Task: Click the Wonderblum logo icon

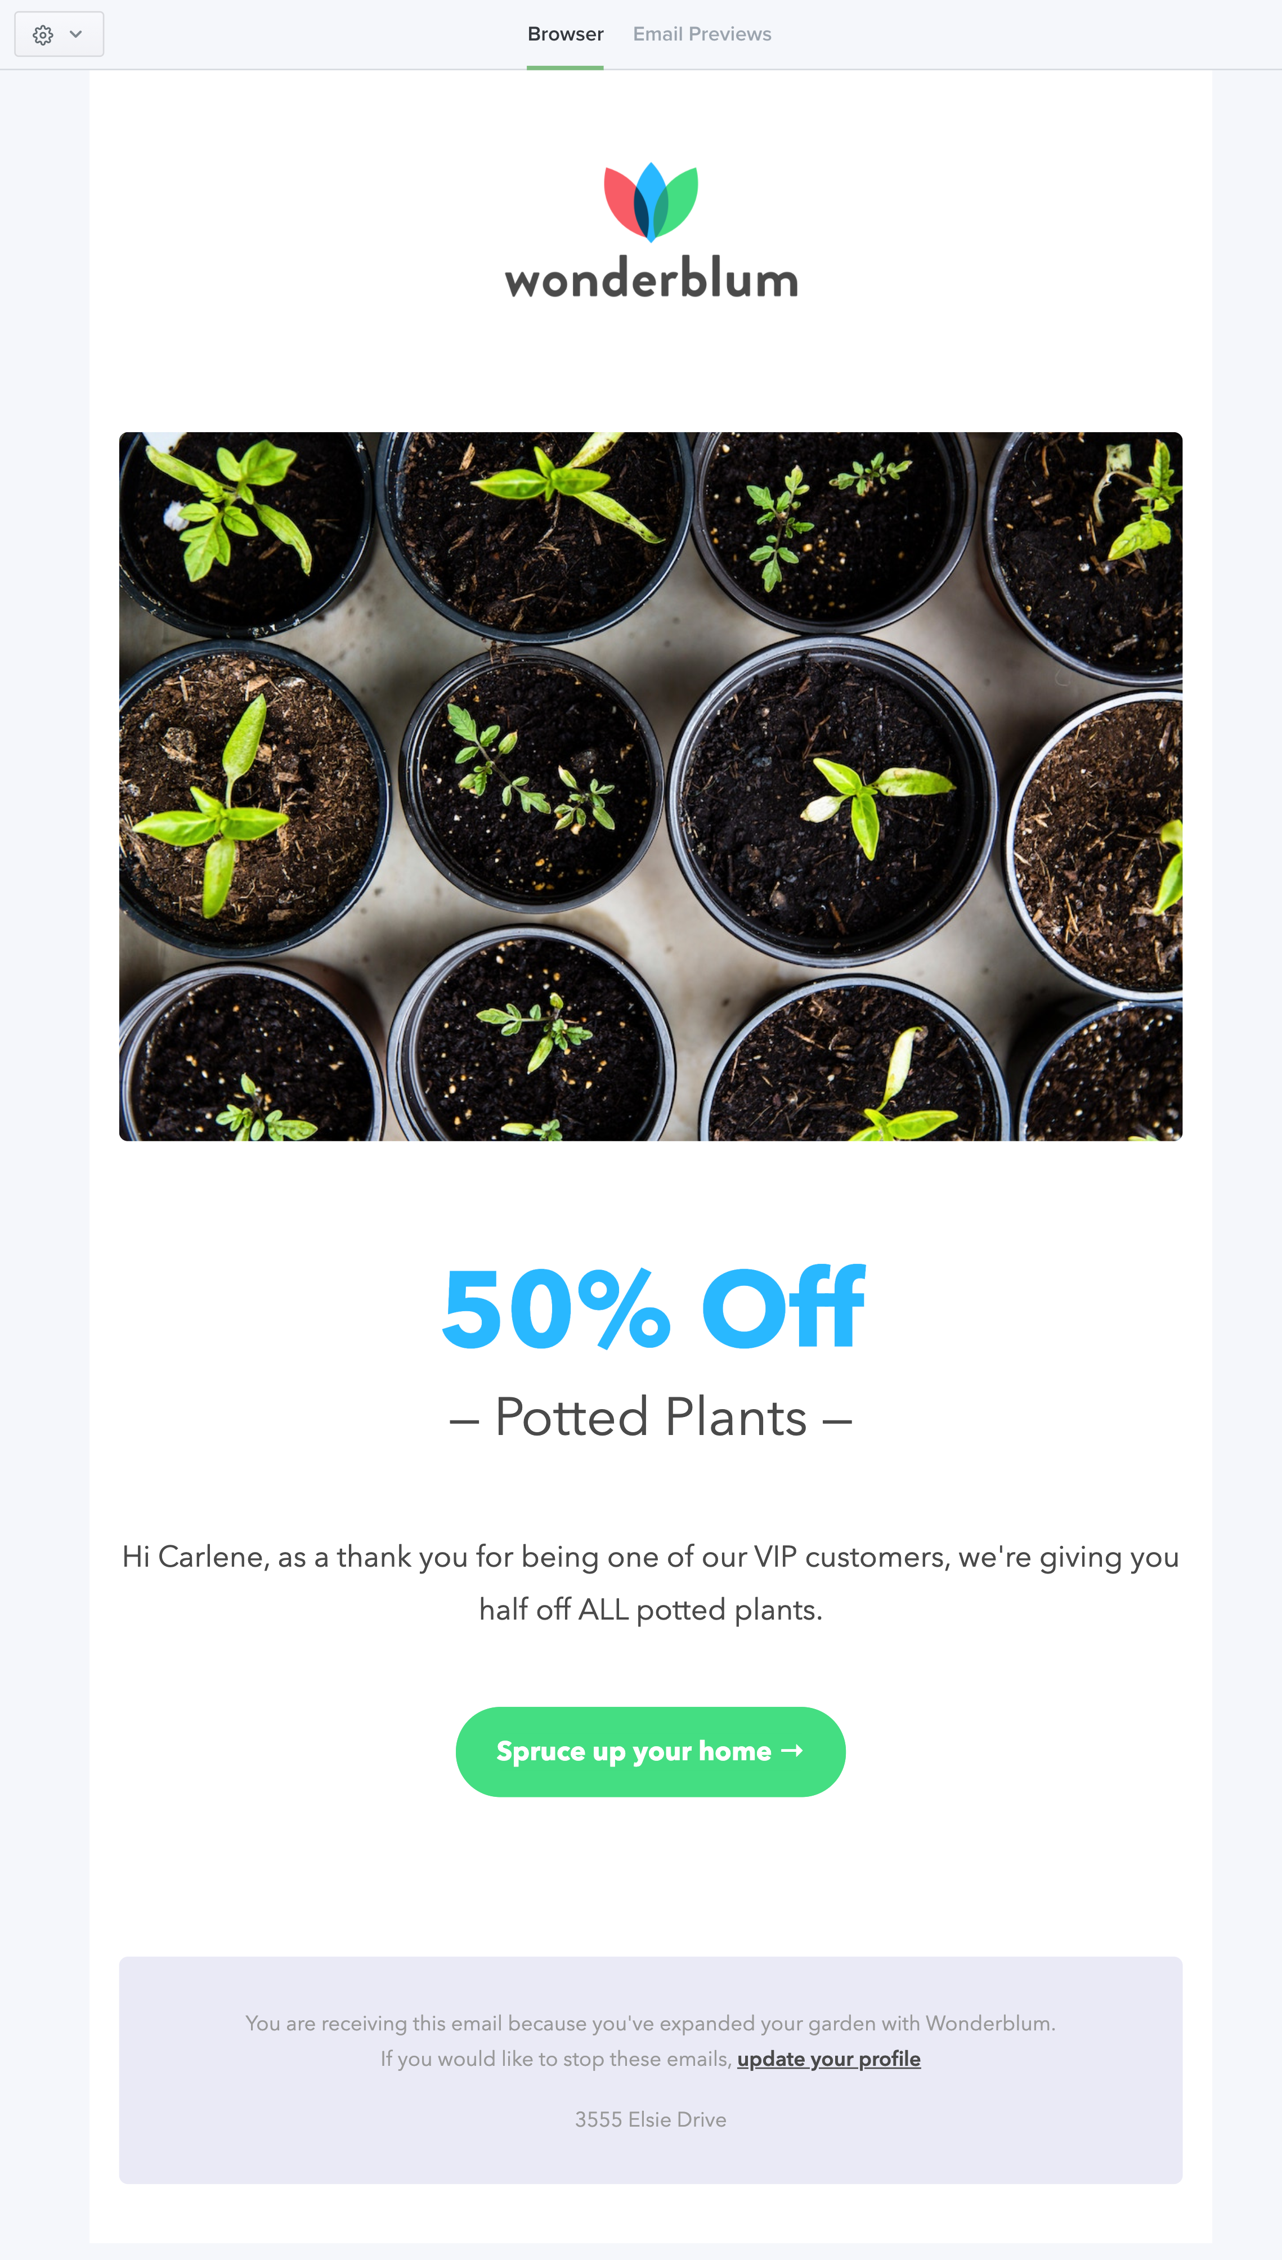Action: pyautogui.click(x=651, y=194)
